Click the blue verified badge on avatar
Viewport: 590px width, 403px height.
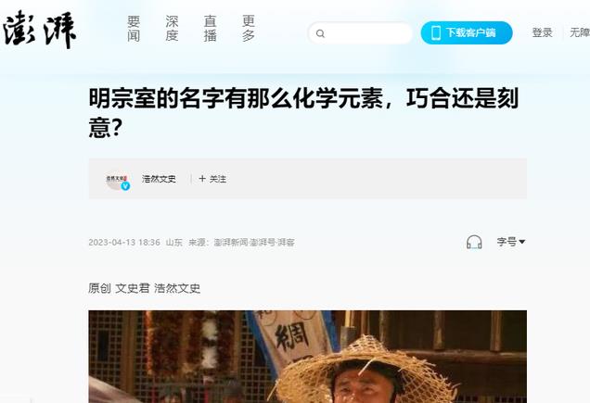(125, 185)
